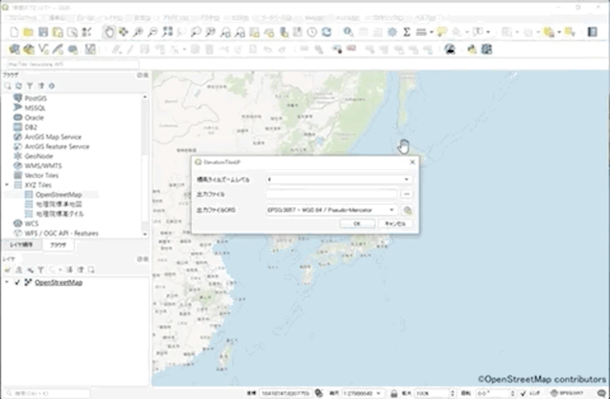The image size is (610, 399).
Task: Activate the Zoom Out magnifier tool
Action: (152, 32)
